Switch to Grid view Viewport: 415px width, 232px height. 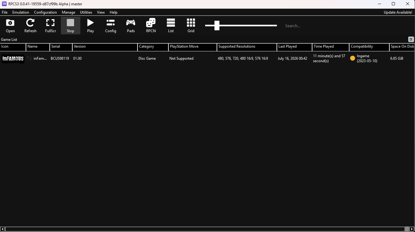click(x=191, y=25)
